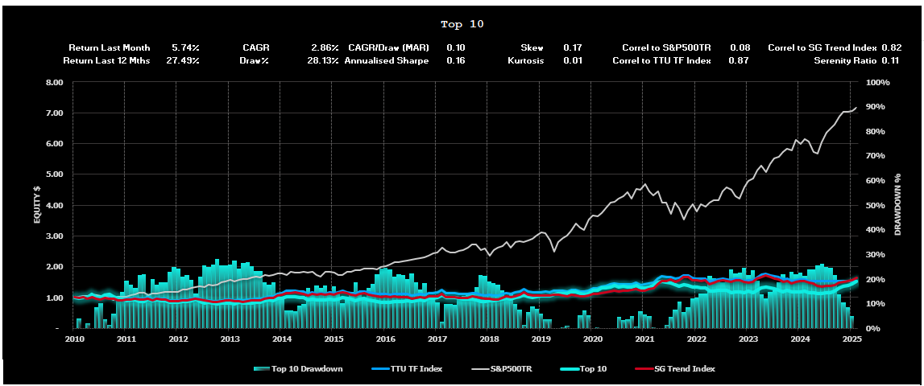924x386 pixels.
Task: Select the S&P500TR legend label
Action: click(x=516, y=369)
